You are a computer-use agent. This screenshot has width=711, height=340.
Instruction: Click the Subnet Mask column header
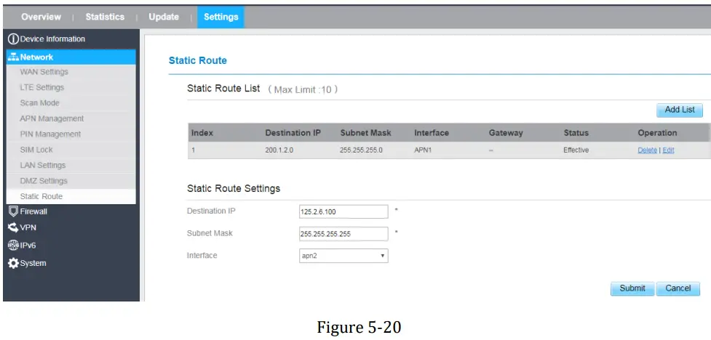click(x=365, y=133)
